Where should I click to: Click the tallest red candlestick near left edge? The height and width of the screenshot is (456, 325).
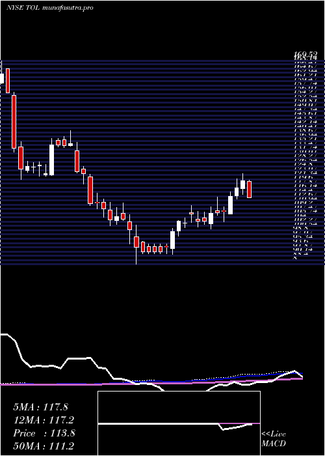pos(14,122)
